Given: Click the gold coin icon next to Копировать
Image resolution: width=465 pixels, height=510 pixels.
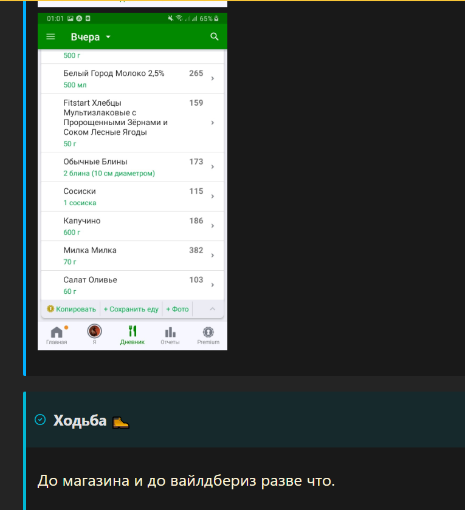Looking at the screenshot, I should (x=50, y=308).
